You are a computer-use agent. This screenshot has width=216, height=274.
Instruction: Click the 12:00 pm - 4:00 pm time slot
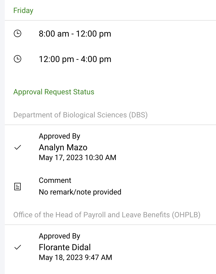(75, 59)
